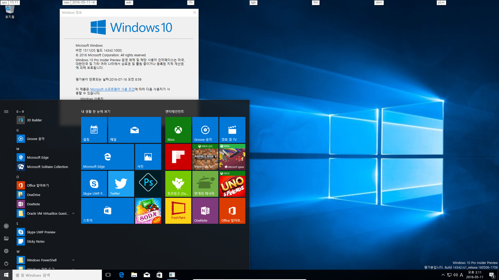
Task: Open the OneNote tile
Action: (x=205, y=211)
